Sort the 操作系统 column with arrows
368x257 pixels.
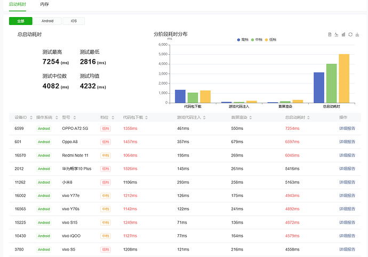57,118
